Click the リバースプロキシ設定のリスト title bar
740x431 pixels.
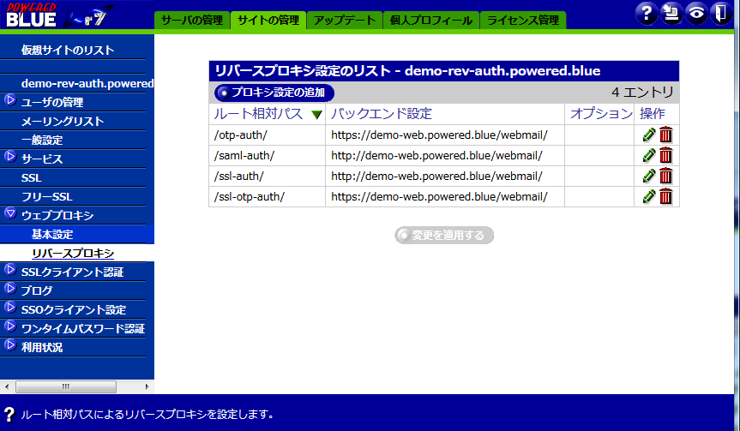pos(444,71)
